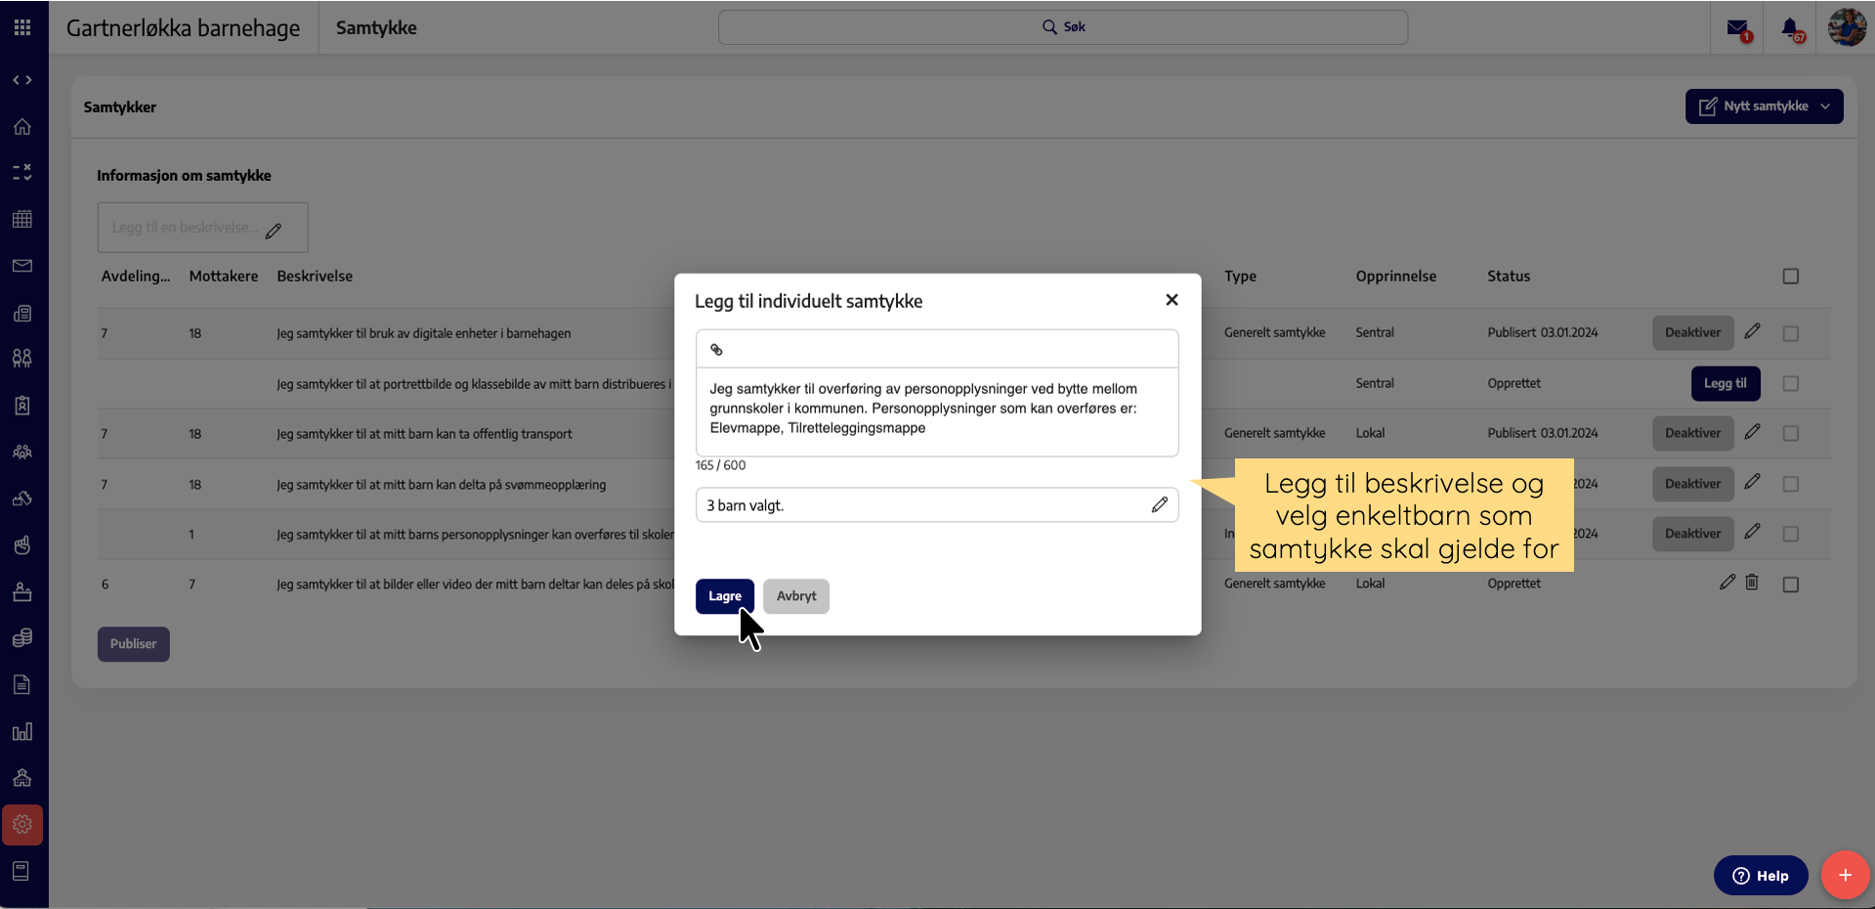Save the consent with Lagre button
The height and width of the screenshot is (909, 1875).
click(724, 596)
